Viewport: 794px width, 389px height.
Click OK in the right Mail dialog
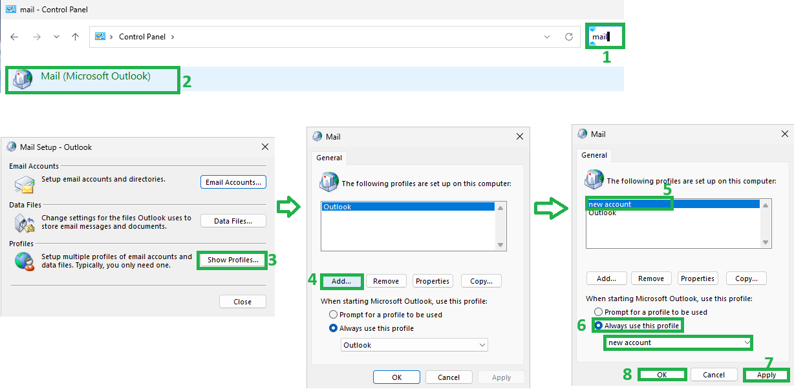pos(662,375)
